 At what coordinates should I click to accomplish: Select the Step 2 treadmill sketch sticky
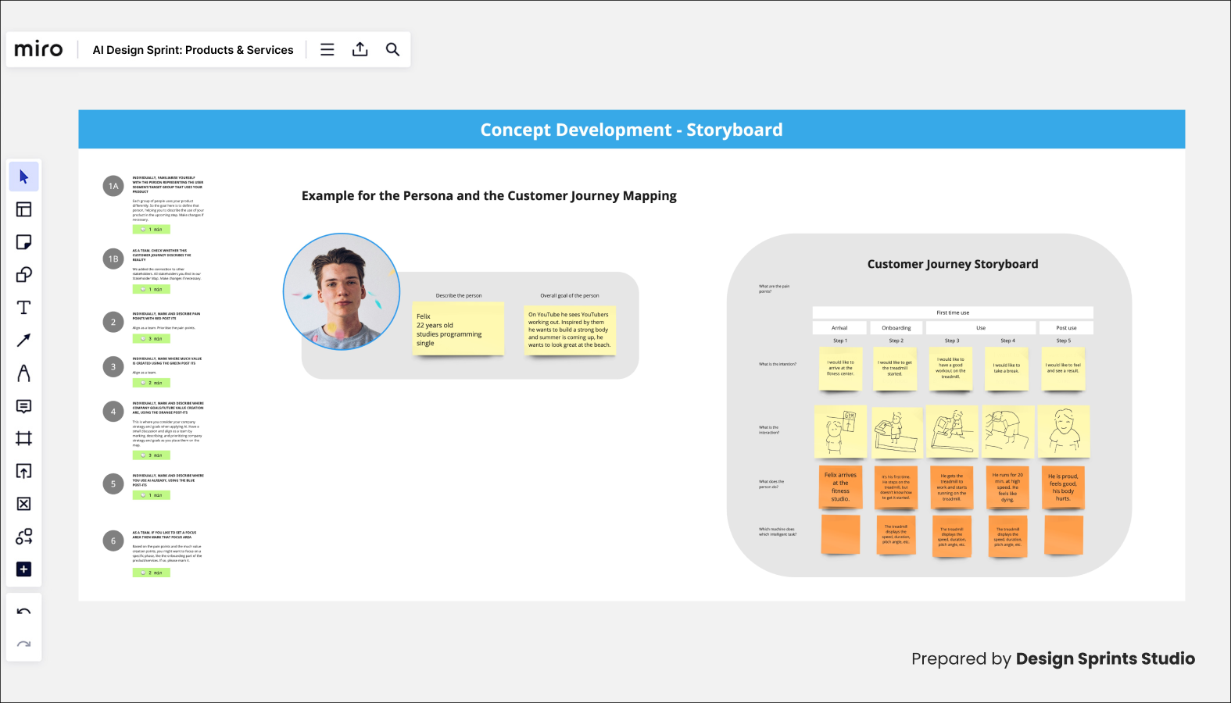coord(896,431)
